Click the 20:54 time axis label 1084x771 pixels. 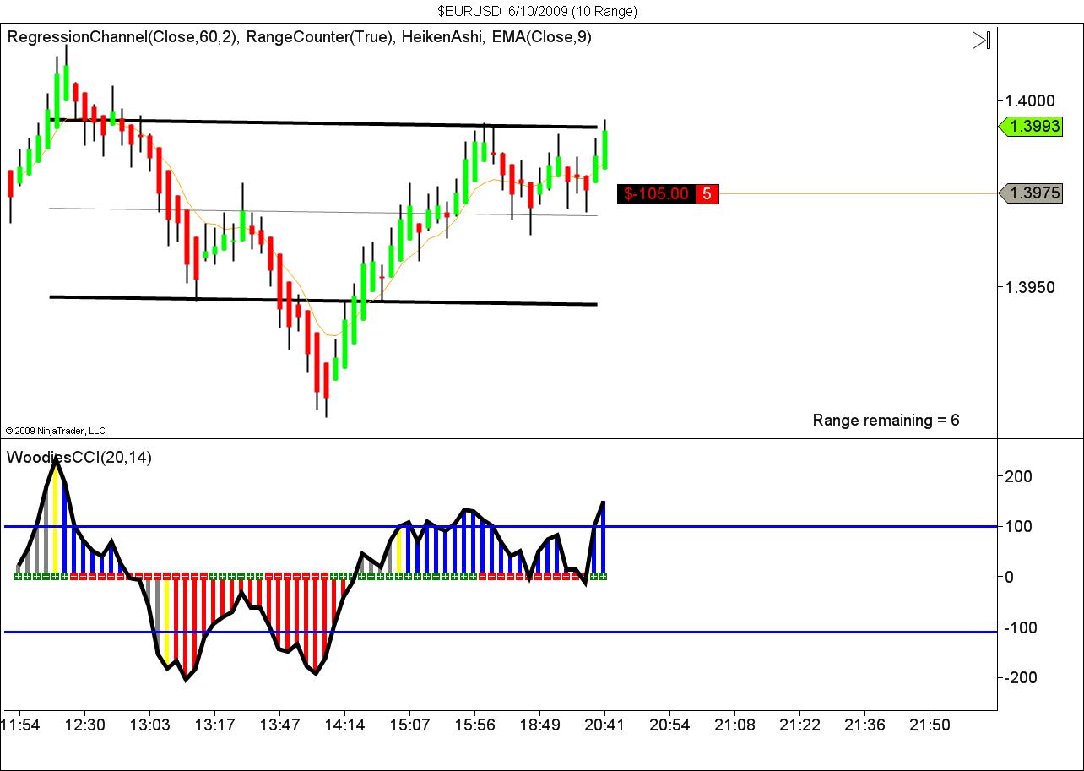click(669, 725)
